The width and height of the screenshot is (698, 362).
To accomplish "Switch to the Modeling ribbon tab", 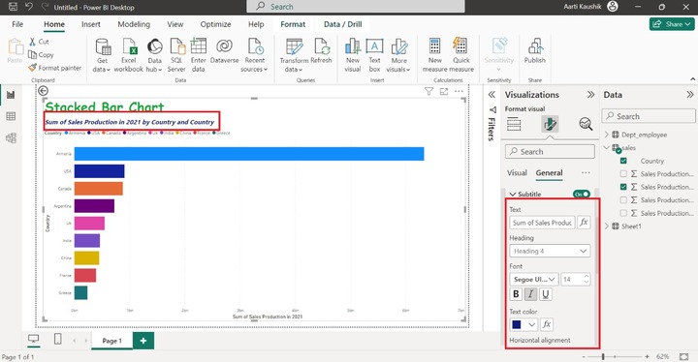I will coord(134,24).
